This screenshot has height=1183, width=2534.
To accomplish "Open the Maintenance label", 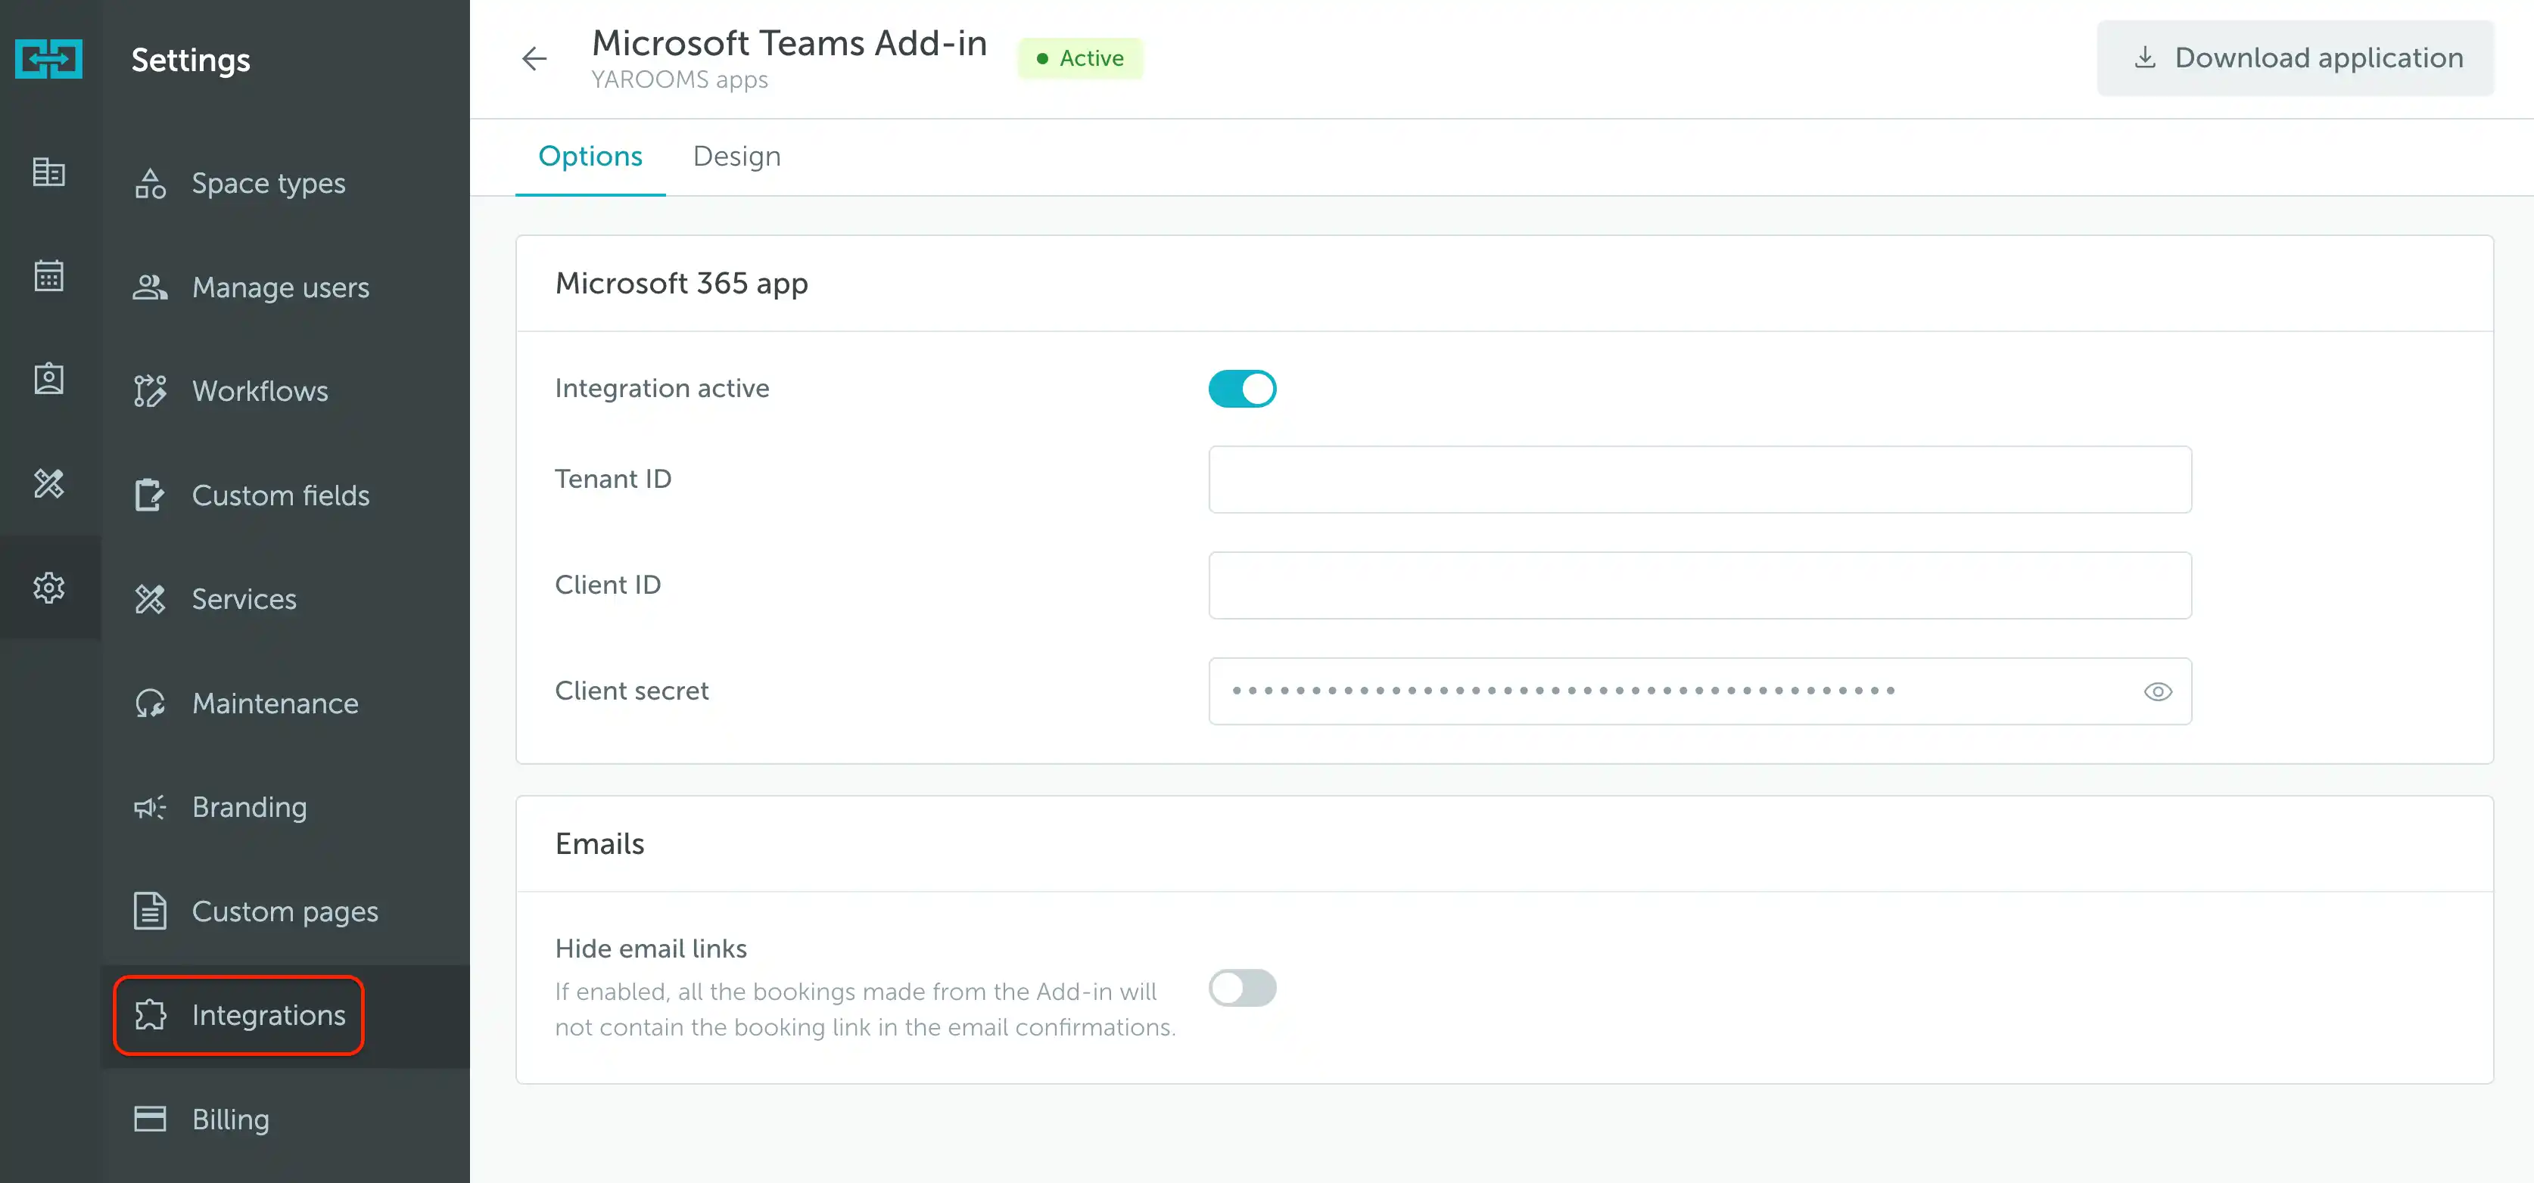I will pos(276,703).
